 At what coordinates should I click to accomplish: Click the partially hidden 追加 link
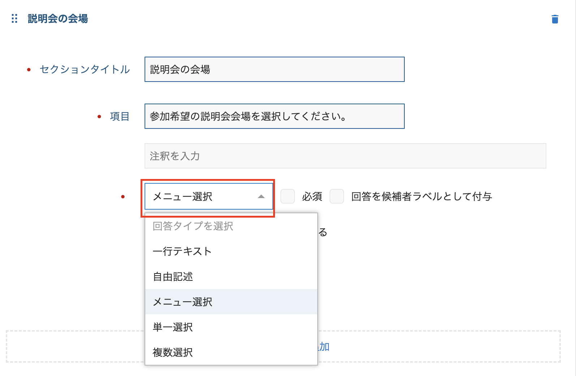point(324,347)
